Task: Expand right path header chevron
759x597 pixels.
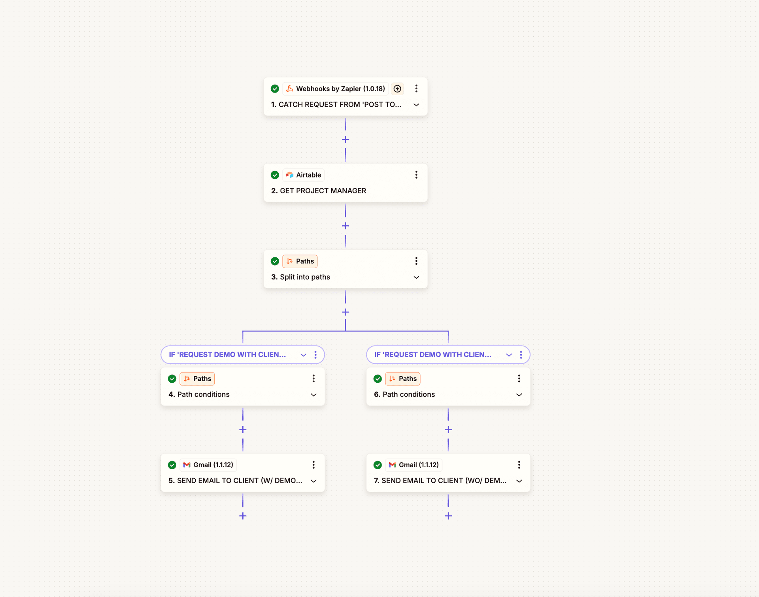Action: (x=509, y=355)
